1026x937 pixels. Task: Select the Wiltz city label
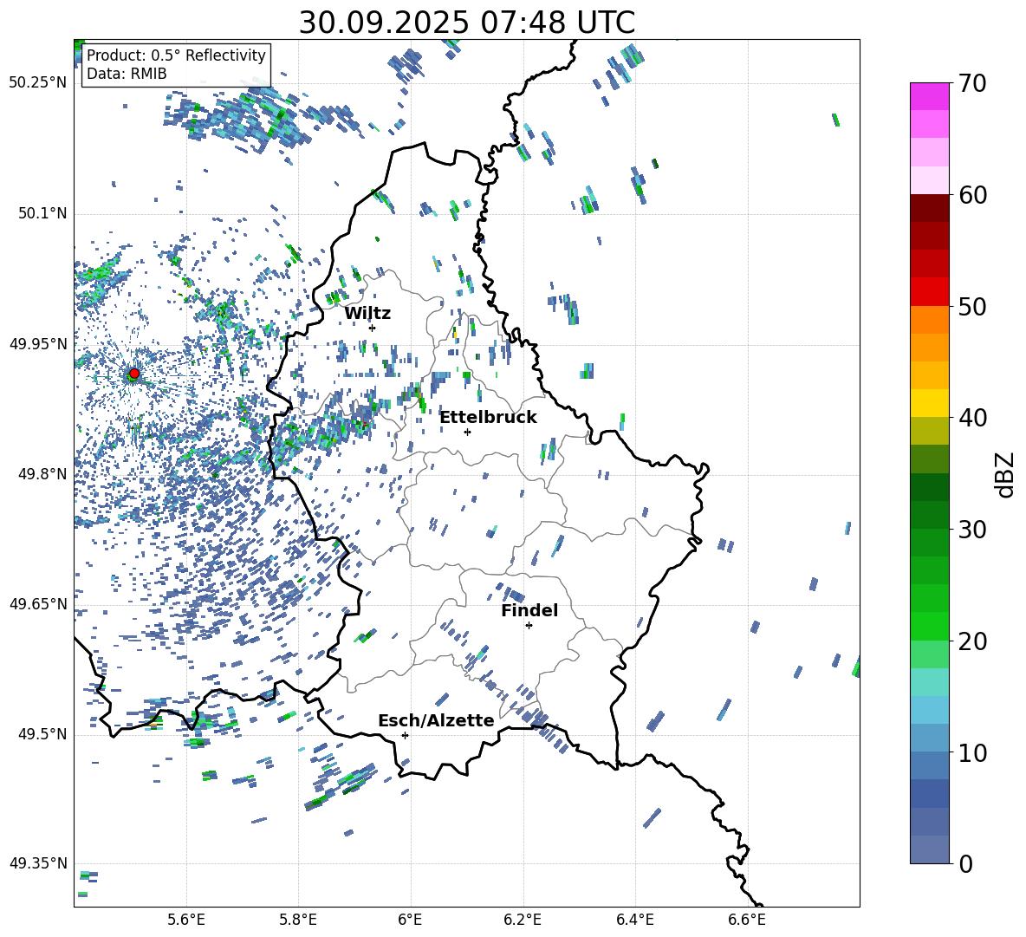(x=367, y=313)
